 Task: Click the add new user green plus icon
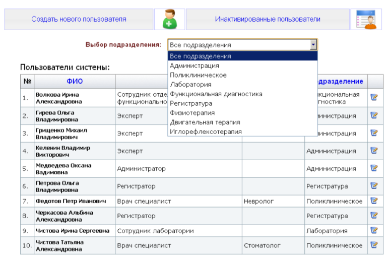[x=169, y=20]
